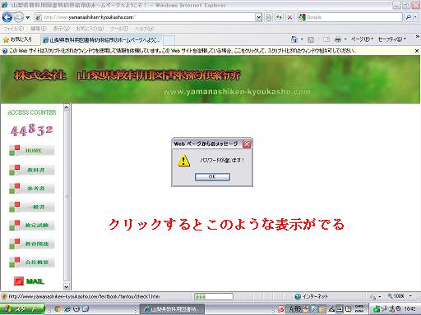Click the Print icon in command bar
This screenshot has height=315, width=421.
pyautogui.click(x=338, y=39)
